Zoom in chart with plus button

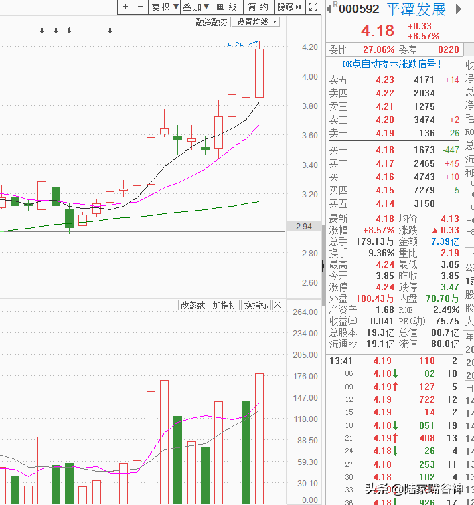pyautogui.click(x=125, y=7)
